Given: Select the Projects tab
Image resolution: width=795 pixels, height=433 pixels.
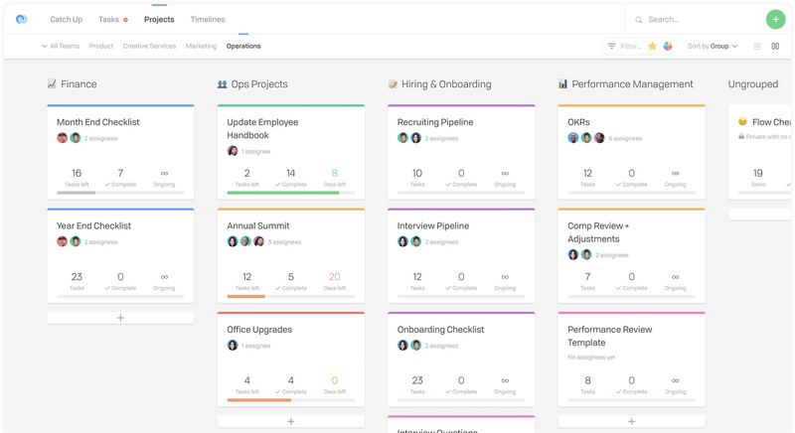Looking at the screenshot, I should pos(159,19).
